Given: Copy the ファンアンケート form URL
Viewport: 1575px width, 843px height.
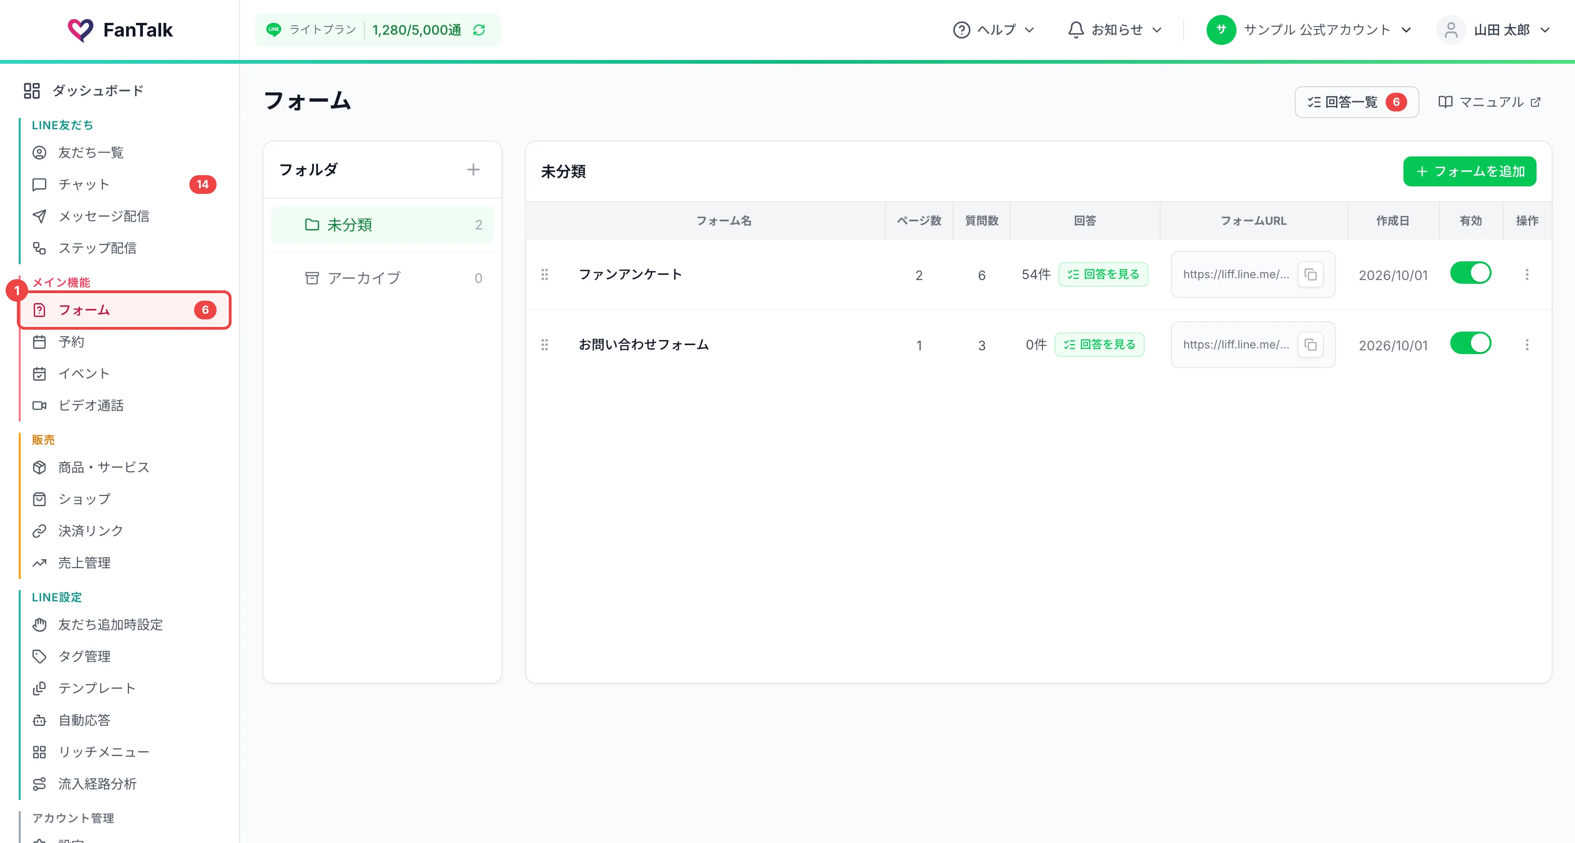Looking at the screenshot, I should (1310, 275).
